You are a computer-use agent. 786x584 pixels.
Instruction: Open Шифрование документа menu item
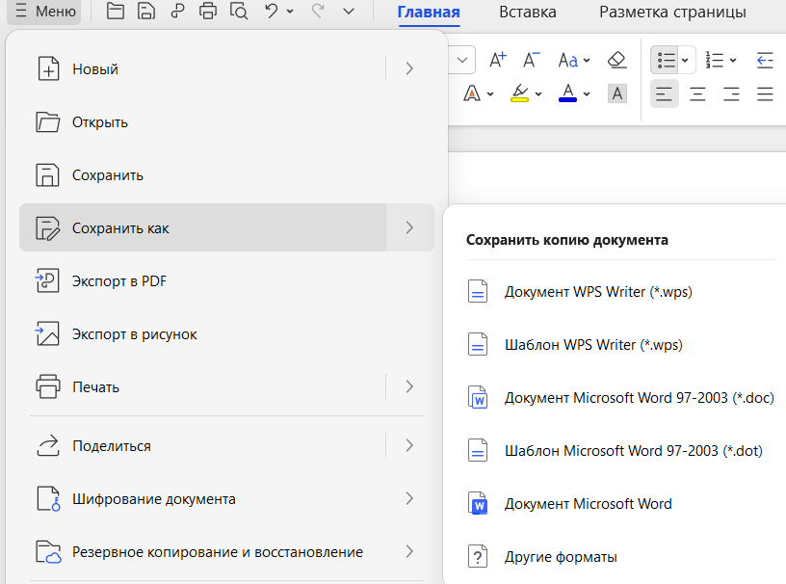pyautogui.click(x=226, y=498)
